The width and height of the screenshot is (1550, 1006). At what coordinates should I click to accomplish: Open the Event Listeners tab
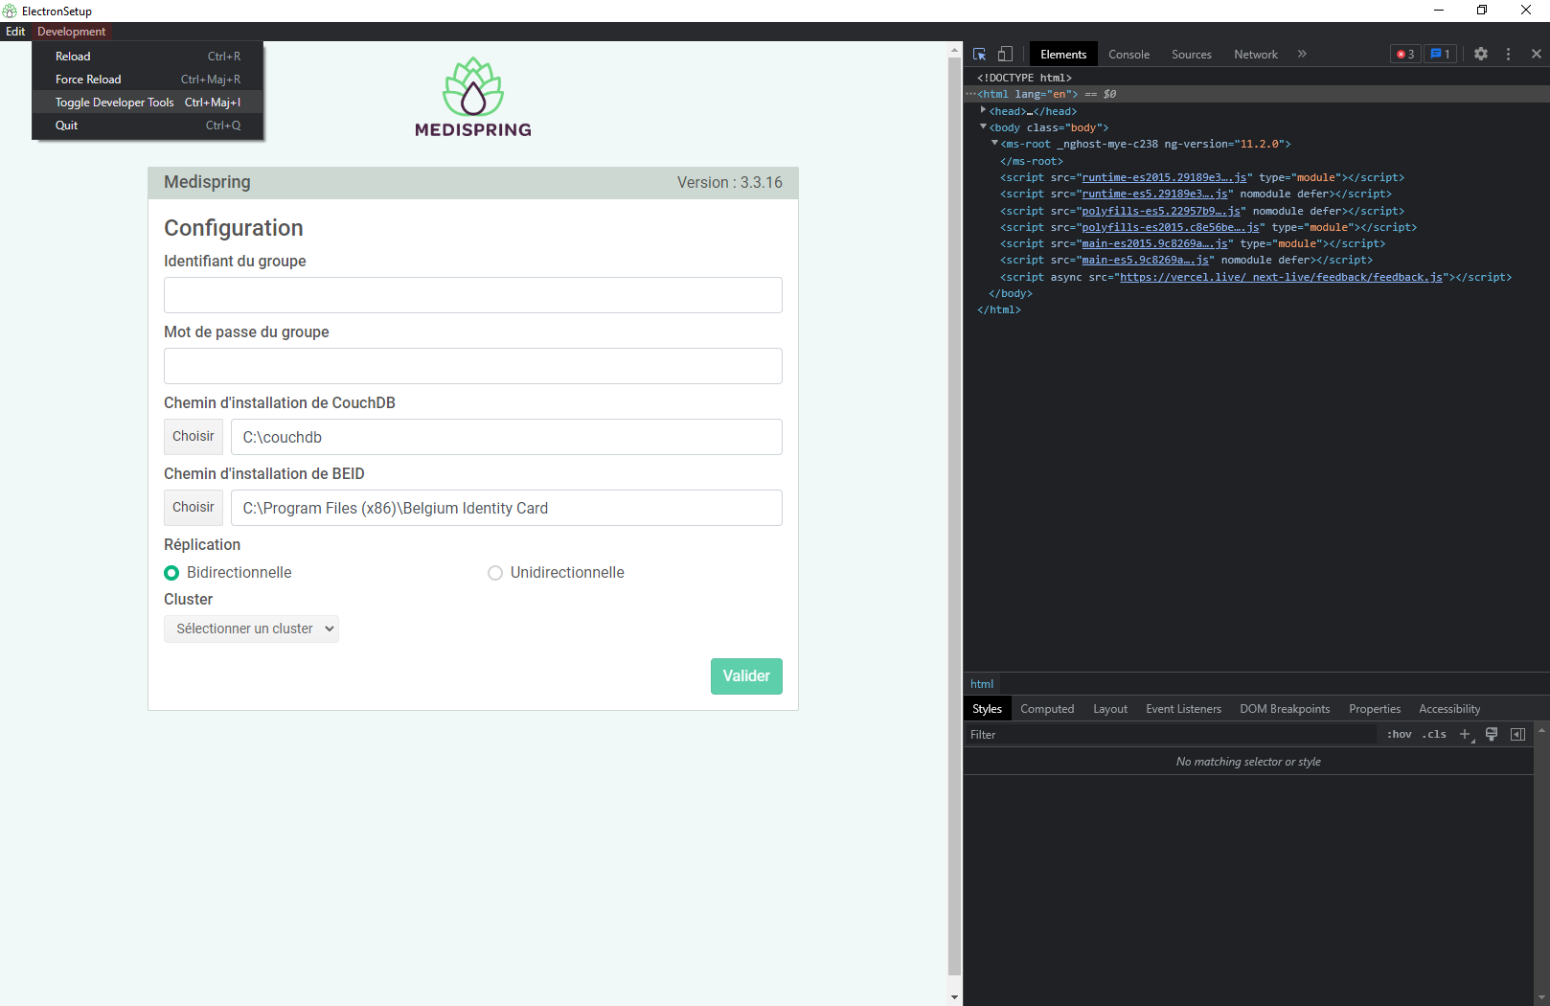(1183, 709)
